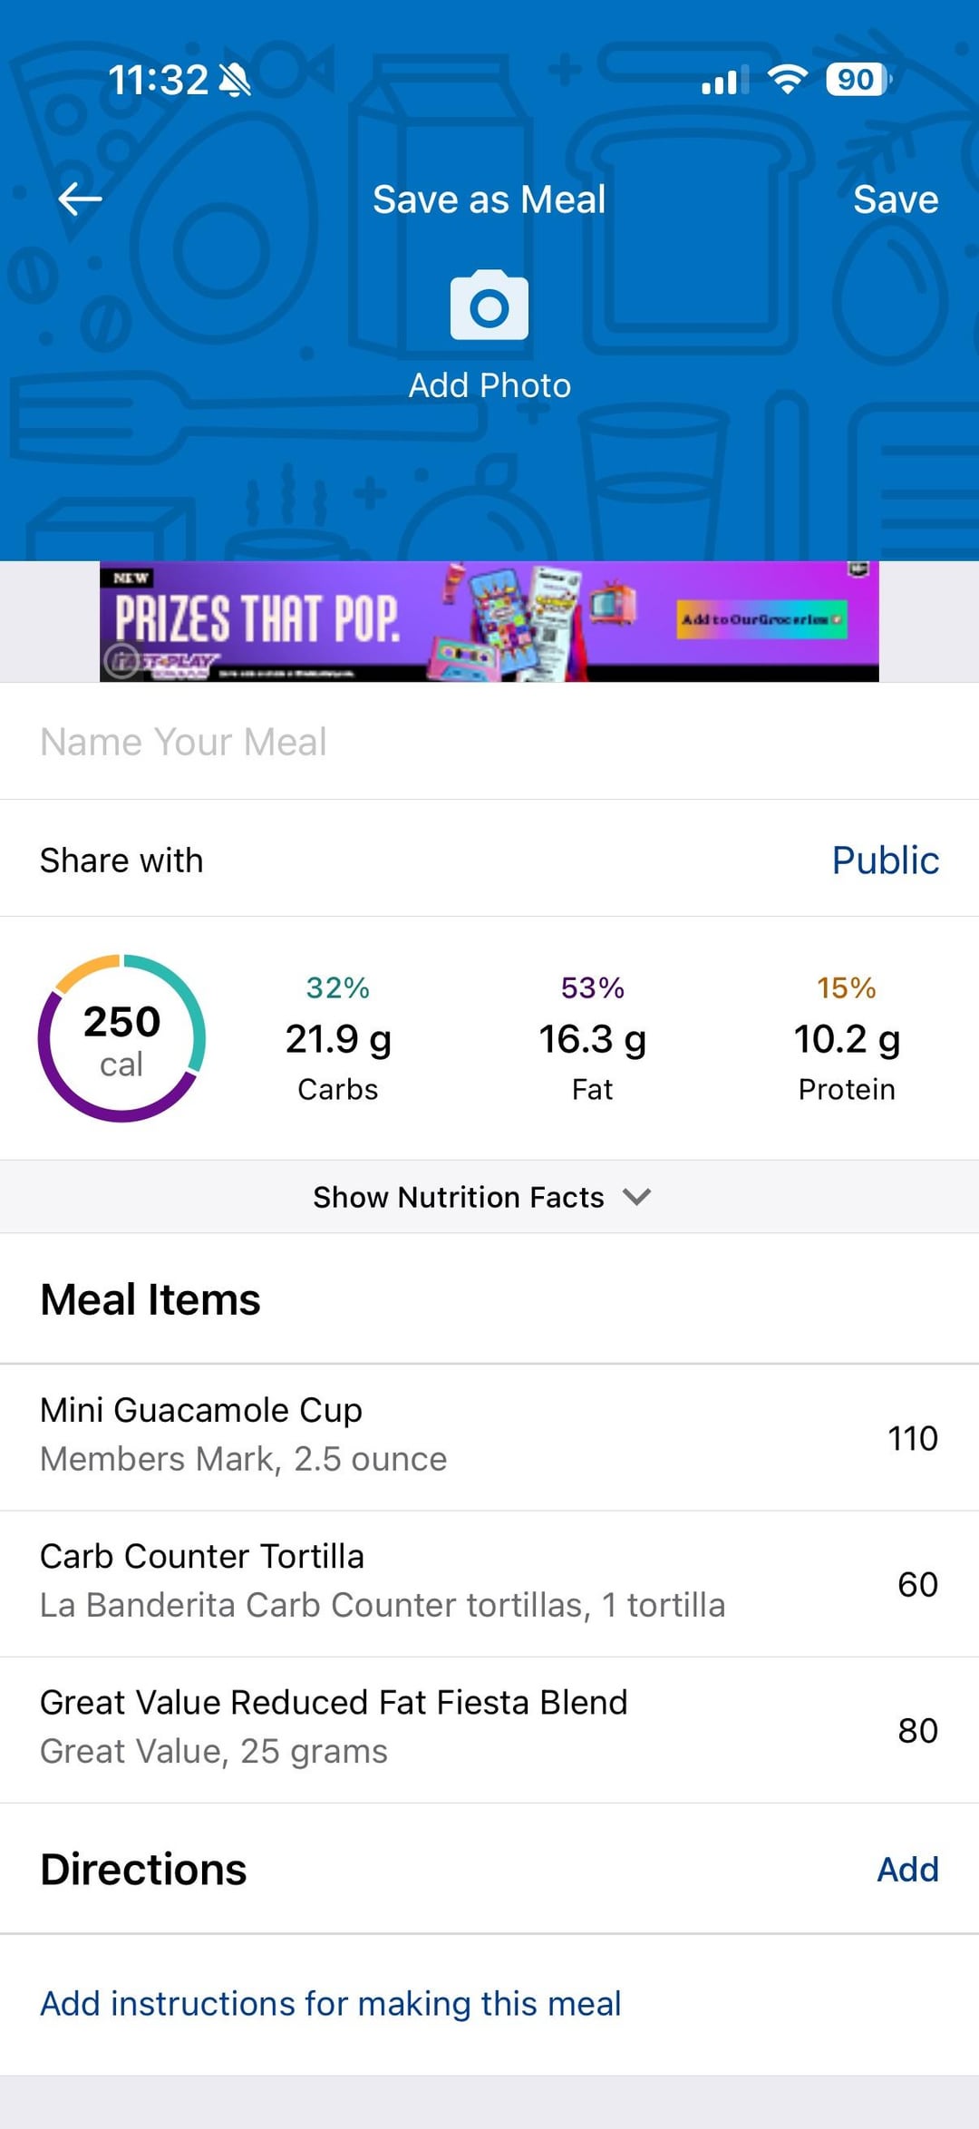Screen dimensions: 979x2129
Task: Tap the Add Photo label
Action: 489,385
